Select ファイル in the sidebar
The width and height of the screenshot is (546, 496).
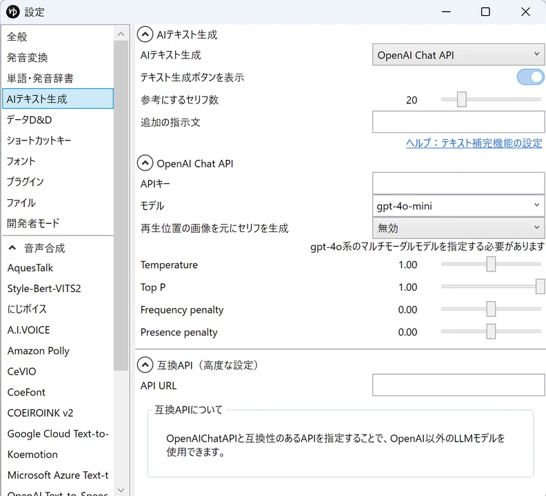tap(58, 203)
